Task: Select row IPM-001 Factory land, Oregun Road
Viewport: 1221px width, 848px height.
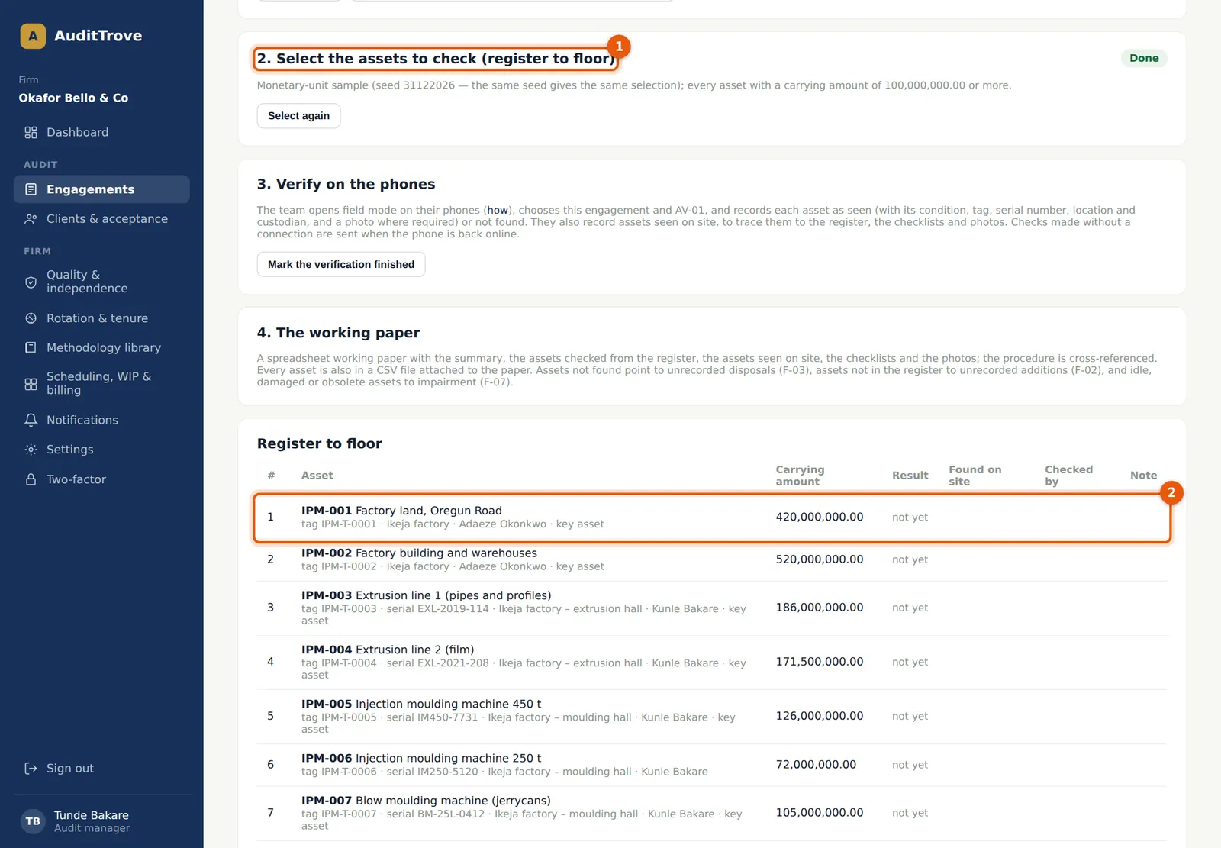Action: (x=712, y=518)
